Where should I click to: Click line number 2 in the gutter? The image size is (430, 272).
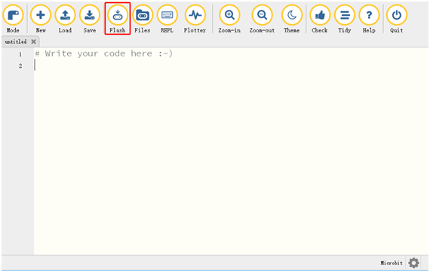(x=20, y=66)
